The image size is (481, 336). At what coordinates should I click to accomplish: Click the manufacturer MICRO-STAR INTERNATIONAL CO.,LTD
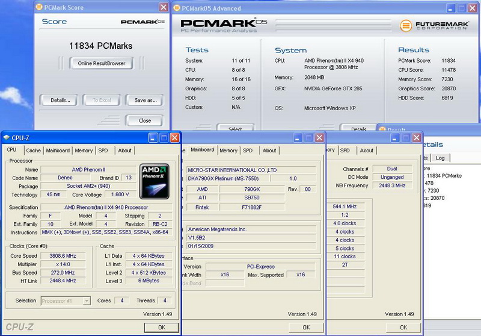coord(251,170)
